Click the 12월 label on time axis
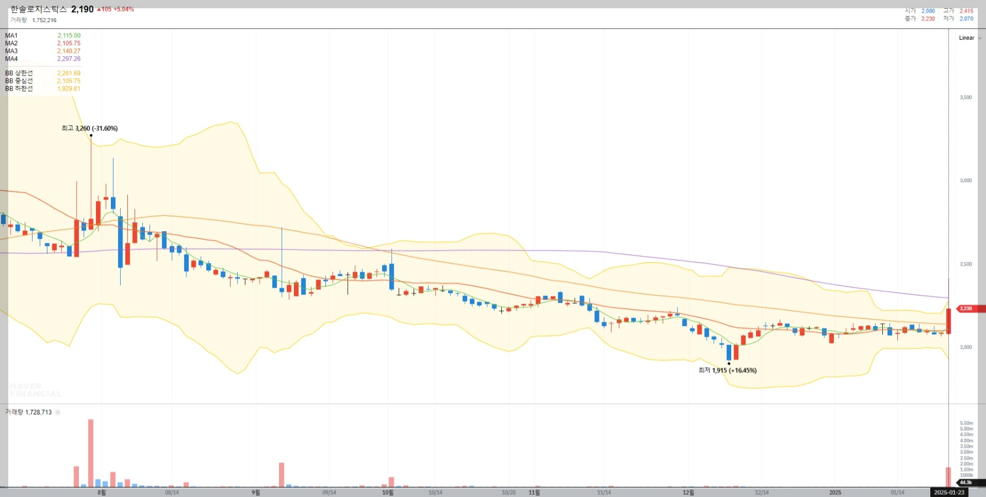 pyautogui.click(x=688, y=492)
